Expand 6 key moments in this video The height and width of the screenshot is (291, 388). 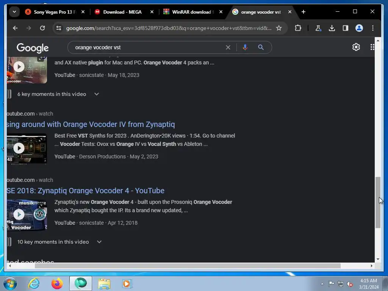click(x=58, y=94)
